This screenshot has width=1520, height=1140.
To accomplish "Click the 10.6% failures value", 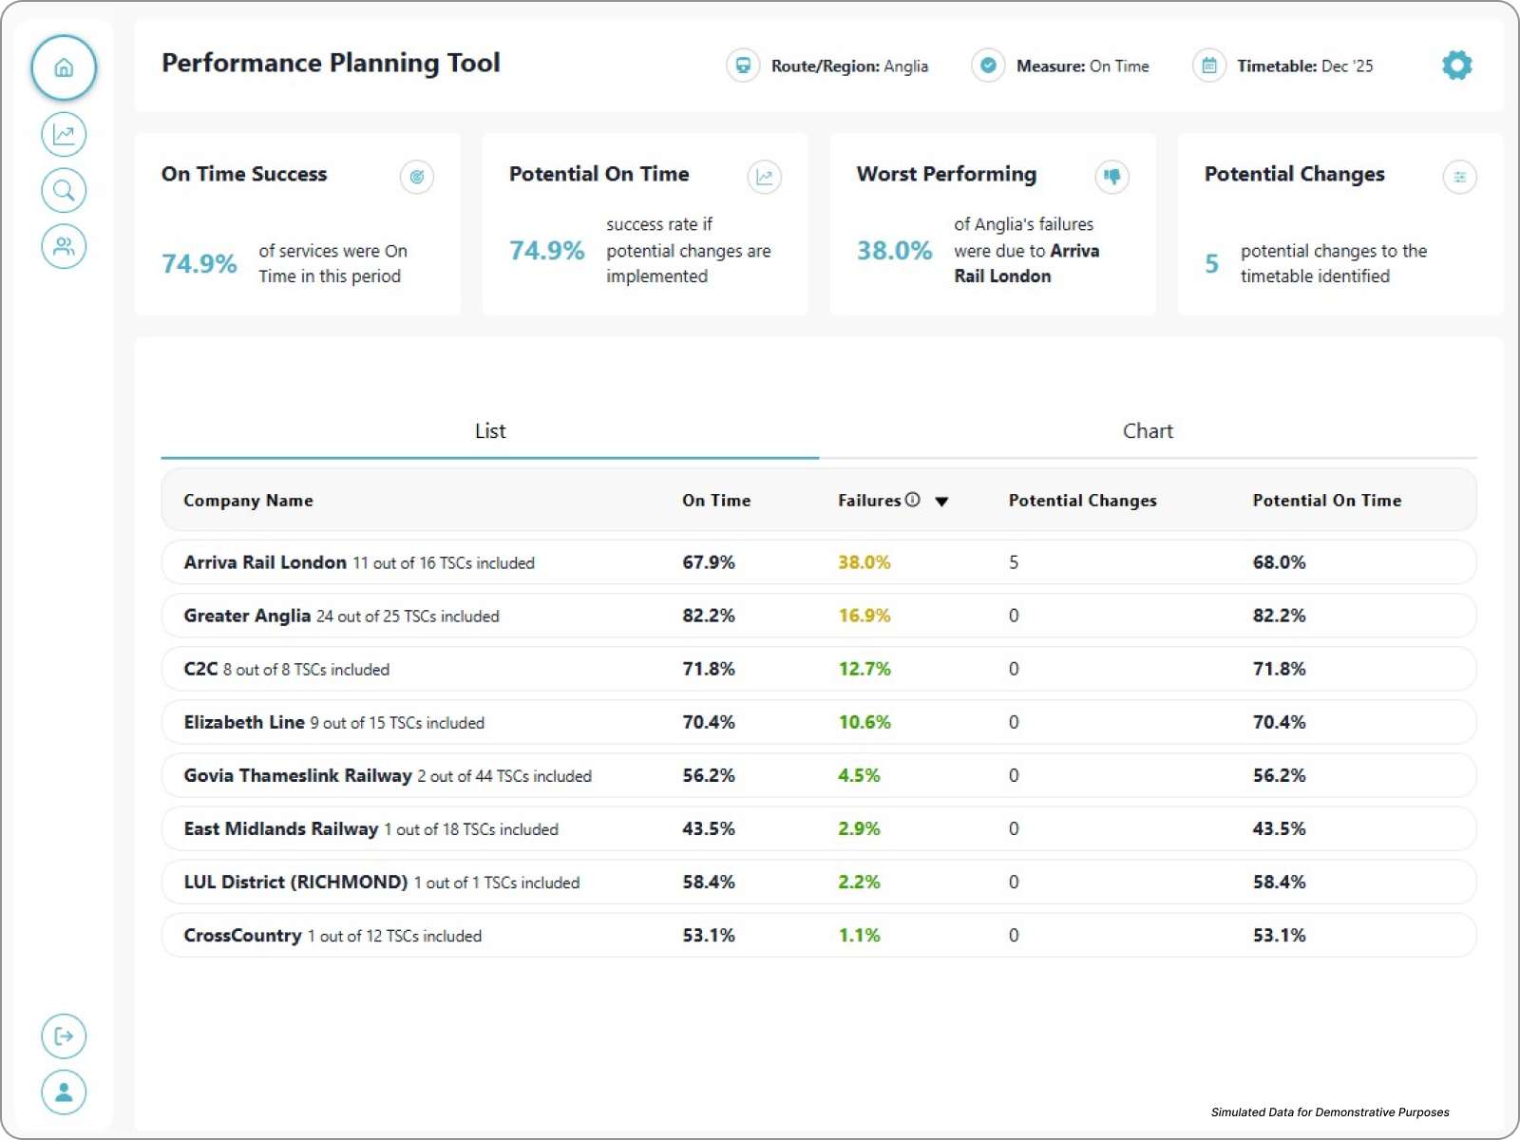I will tap(864, 722).
